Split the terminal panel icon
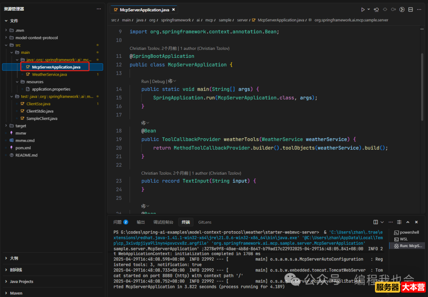The height and width of the screenshot is (297, 428). tap(376, 222)
